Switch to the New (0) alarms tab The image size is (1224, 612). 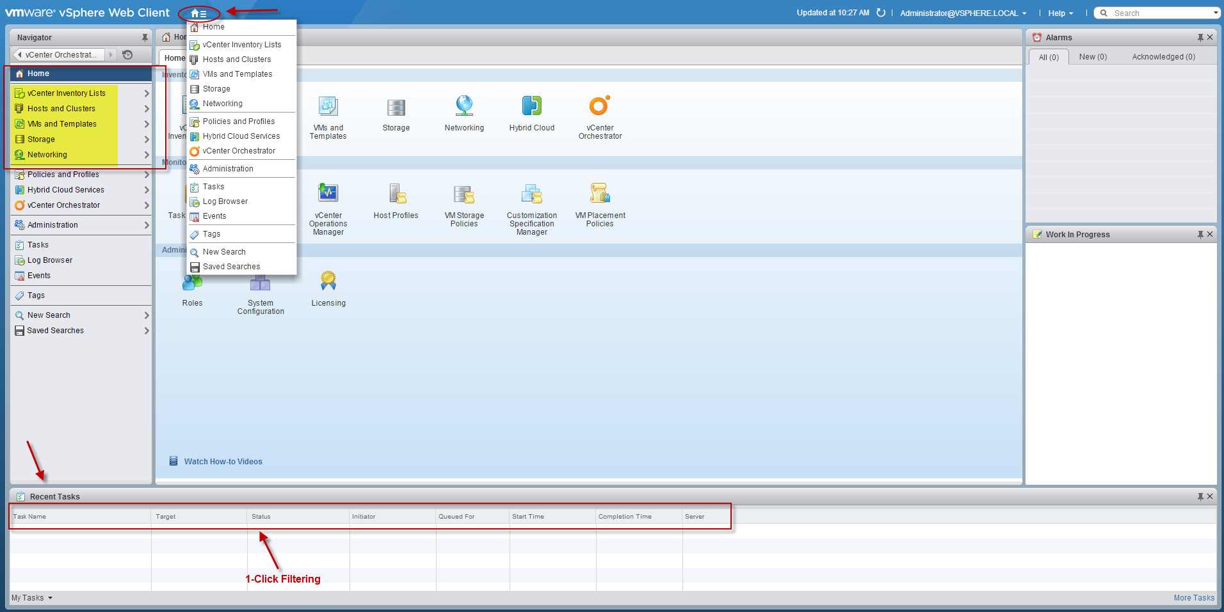pos(1092,57)
